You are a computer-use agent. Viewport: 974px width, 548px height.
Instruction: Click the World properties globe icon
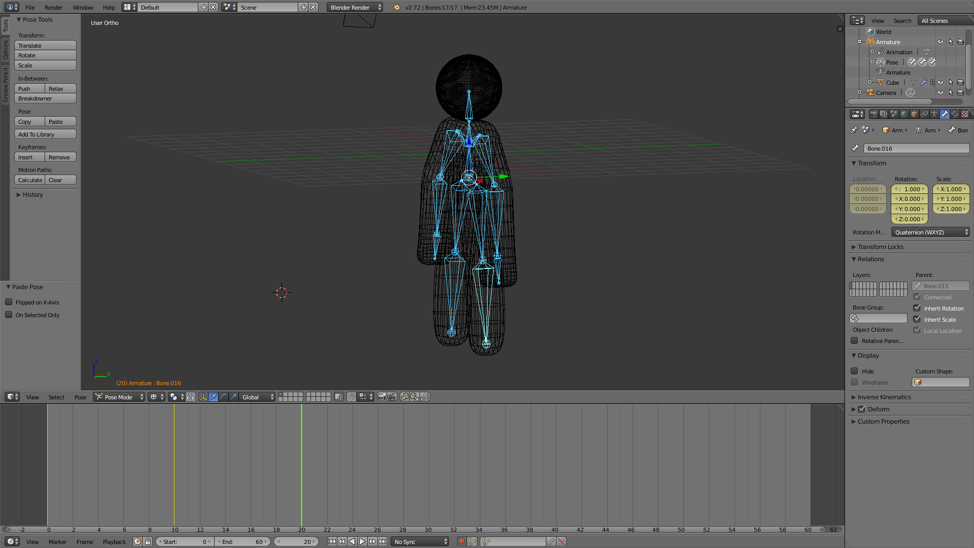click(x=904, y=114)
